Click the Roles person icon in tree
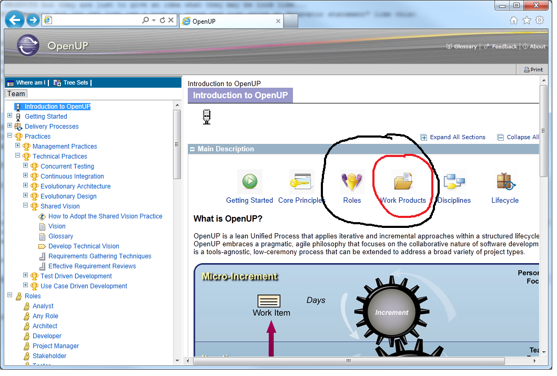Image resolution: width=557 pixels, height=376 pixels. point(19,296)
